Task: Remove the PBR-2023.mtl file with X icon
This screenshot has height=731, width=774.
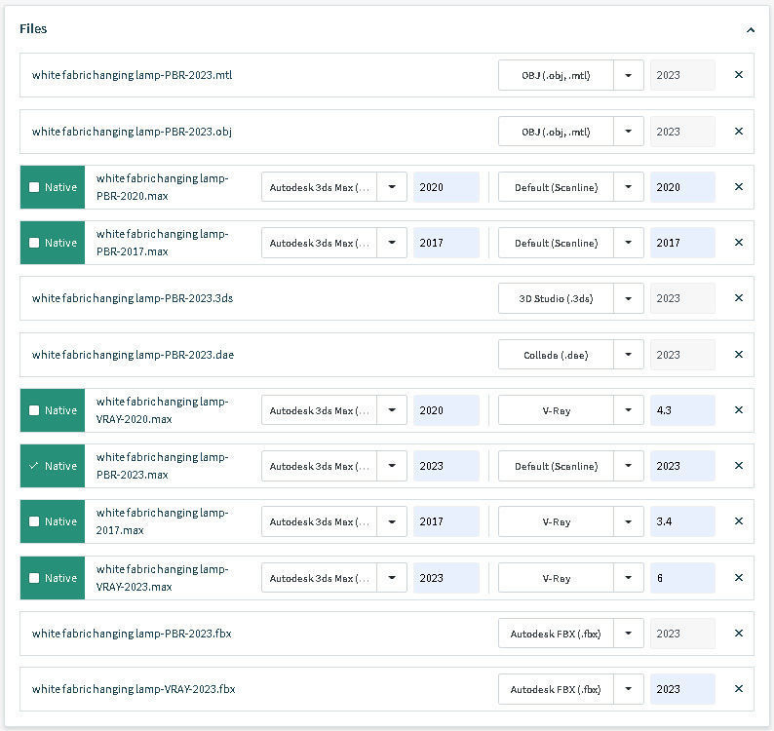Action: pos(738,75)
